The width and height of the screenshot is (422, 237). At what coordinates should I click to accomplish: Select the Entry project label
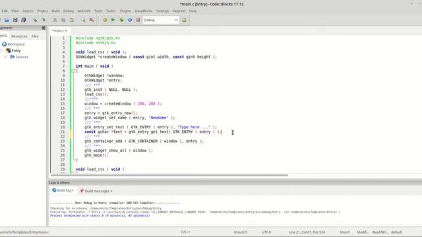point(16,51)
